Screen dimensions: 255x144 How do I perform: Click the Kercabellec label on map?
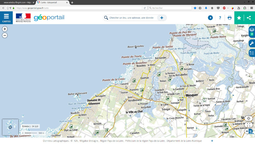coord(182,75)
